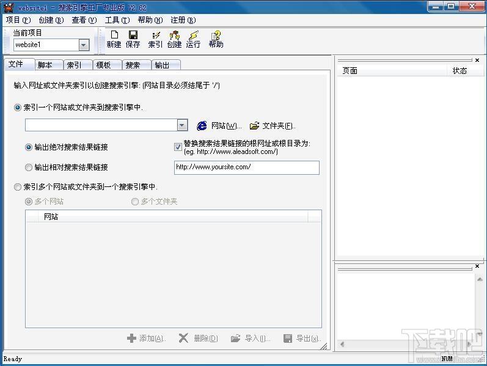This screenshot has height=366, width=487.
Task: Expand the website address combo box arrow
Action: [182, 125]
